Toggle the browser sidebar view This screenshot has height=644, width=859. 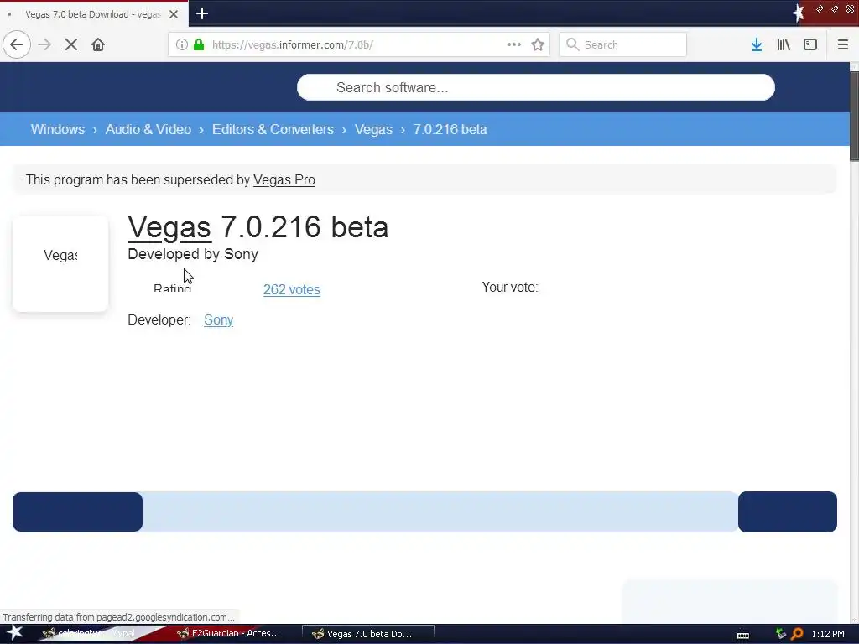point(810,44)
